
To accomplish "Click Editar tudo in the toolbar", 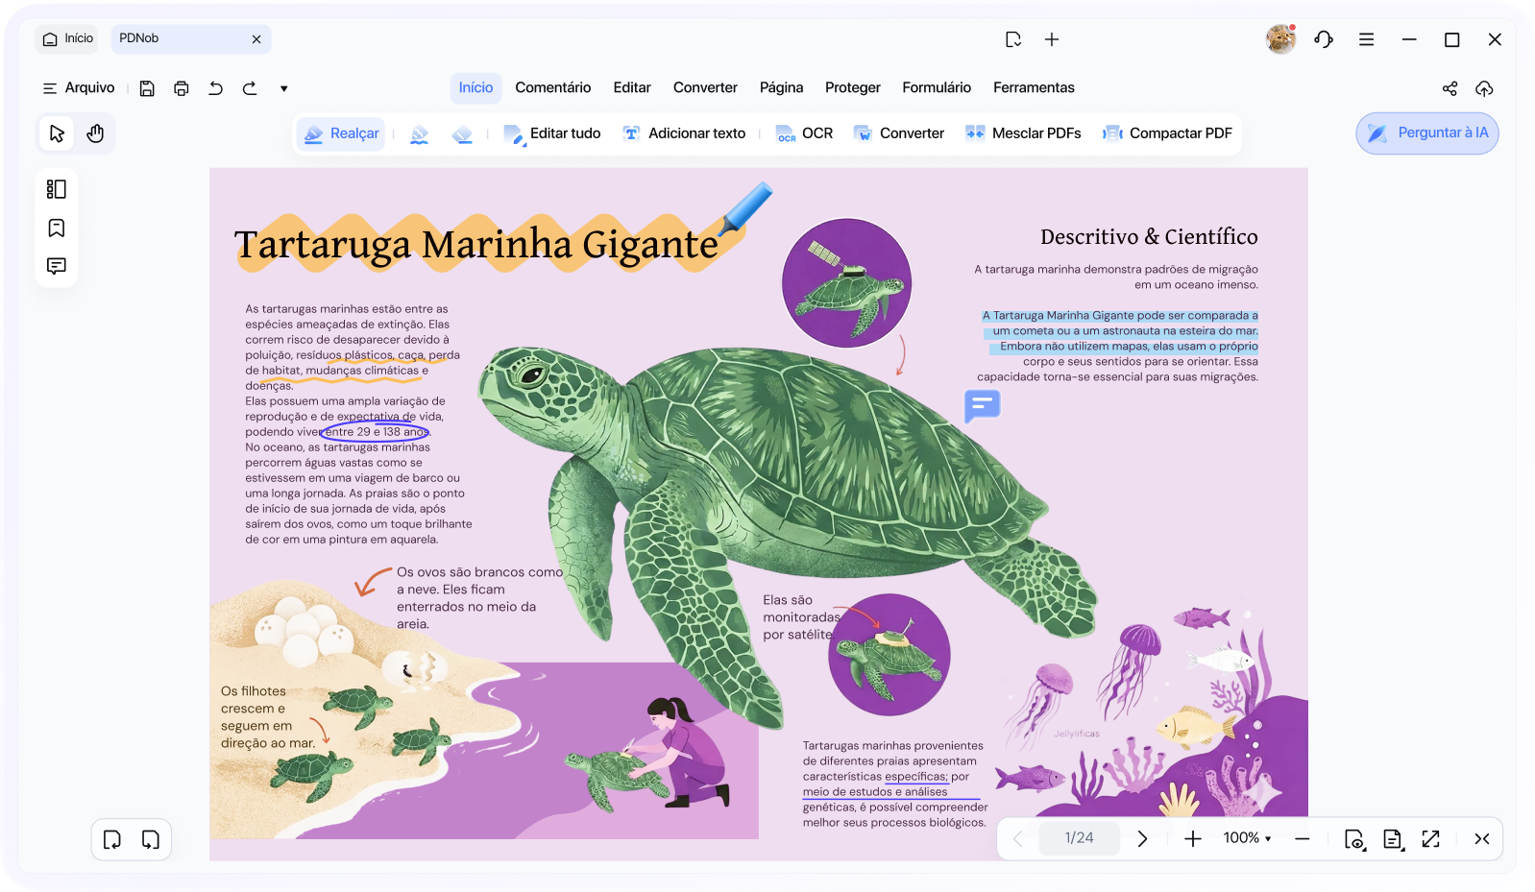I will (x=552, y=133).
